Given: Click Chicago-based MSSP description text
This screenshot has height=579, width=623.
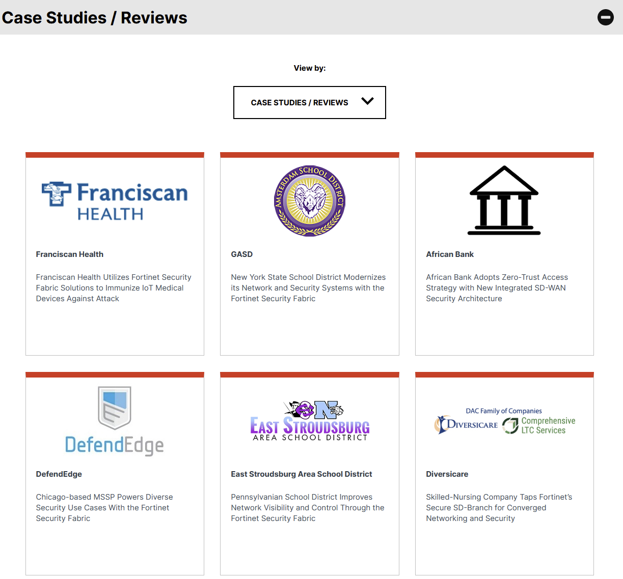Looking at the screenshot, I should click(104, 508).
